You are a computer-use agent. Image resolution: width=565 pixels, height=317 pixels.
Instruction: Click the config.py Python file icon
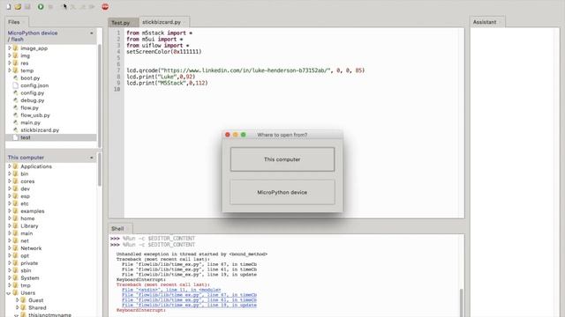16,92
